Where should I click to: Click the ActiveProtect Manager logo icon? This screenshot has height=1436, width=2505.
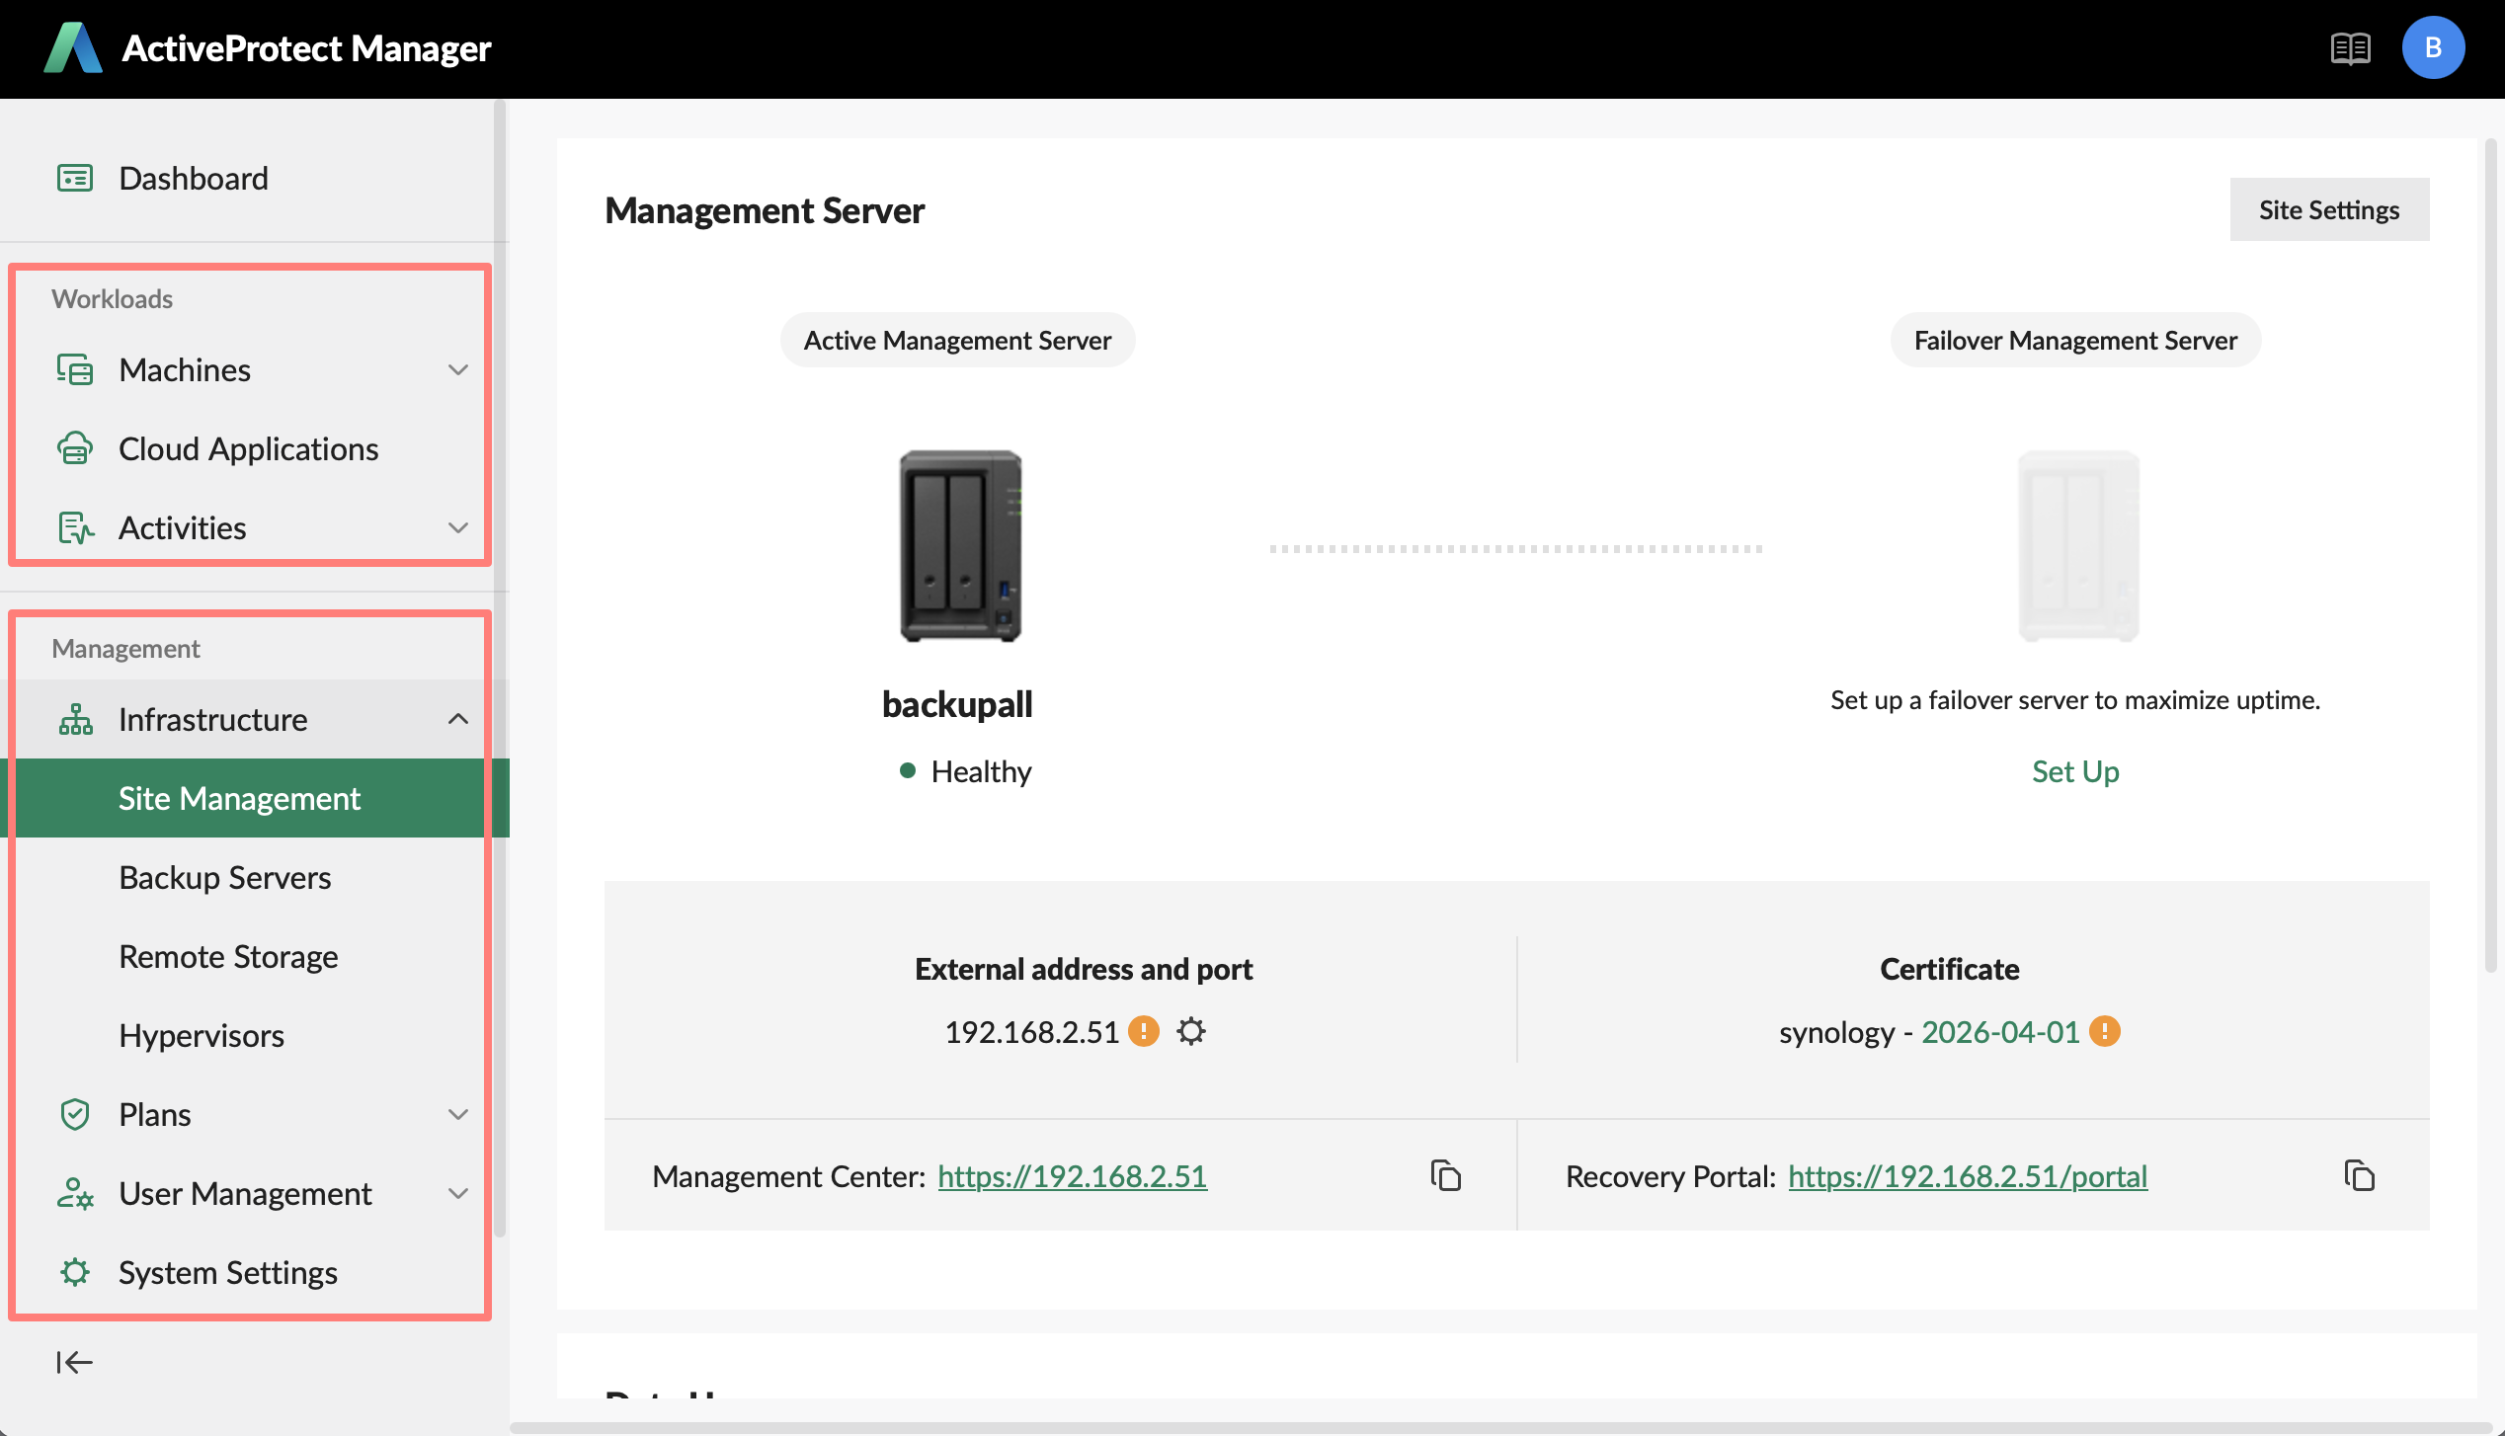click(73, 47)
